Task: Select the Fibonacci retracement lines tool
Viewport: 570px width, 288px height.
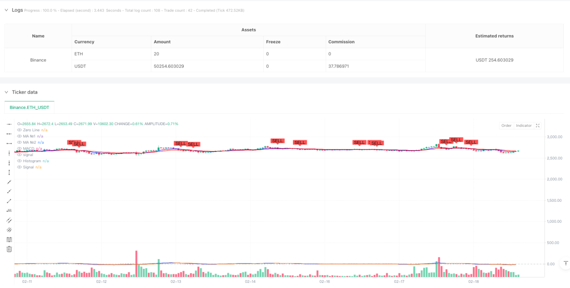Action: coord(9,239)
